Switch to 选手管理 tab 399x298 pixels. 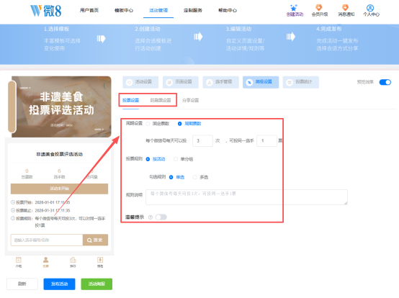click(x=220, y=82)
